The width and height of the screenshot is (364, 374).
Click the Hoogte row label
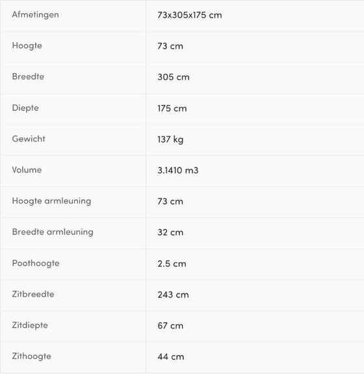pyautogui.click(x=27, y=46)
